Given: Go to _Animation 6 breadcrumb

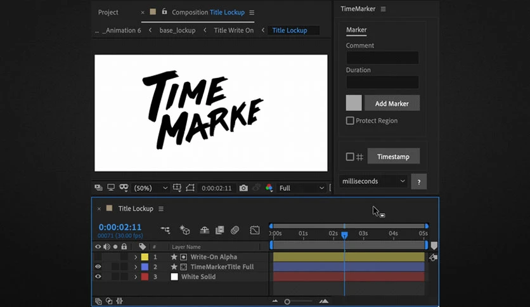Looking at the screenshot, I should click(121, 30).
